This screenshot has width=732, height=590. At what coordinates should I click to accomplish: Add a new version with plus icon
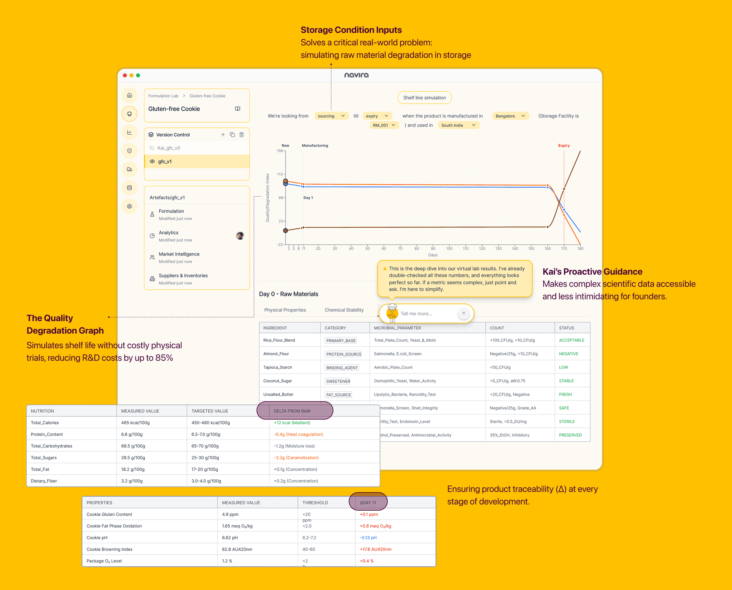tap(223, 135)
